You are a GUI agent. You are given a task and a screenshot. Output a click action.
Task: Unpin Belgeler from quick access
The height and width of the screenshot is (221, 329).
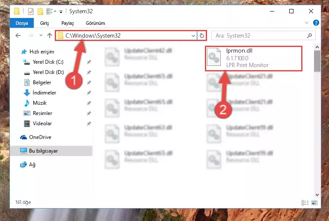89,83
